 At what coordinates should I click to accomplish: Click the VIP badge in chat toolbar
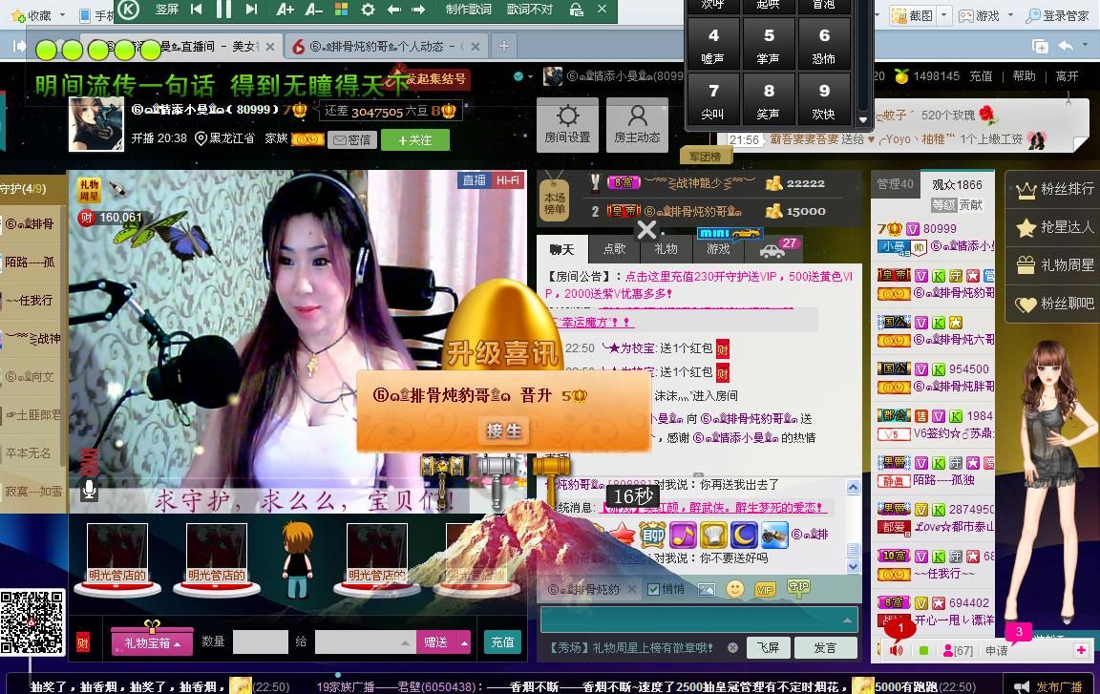765,590
